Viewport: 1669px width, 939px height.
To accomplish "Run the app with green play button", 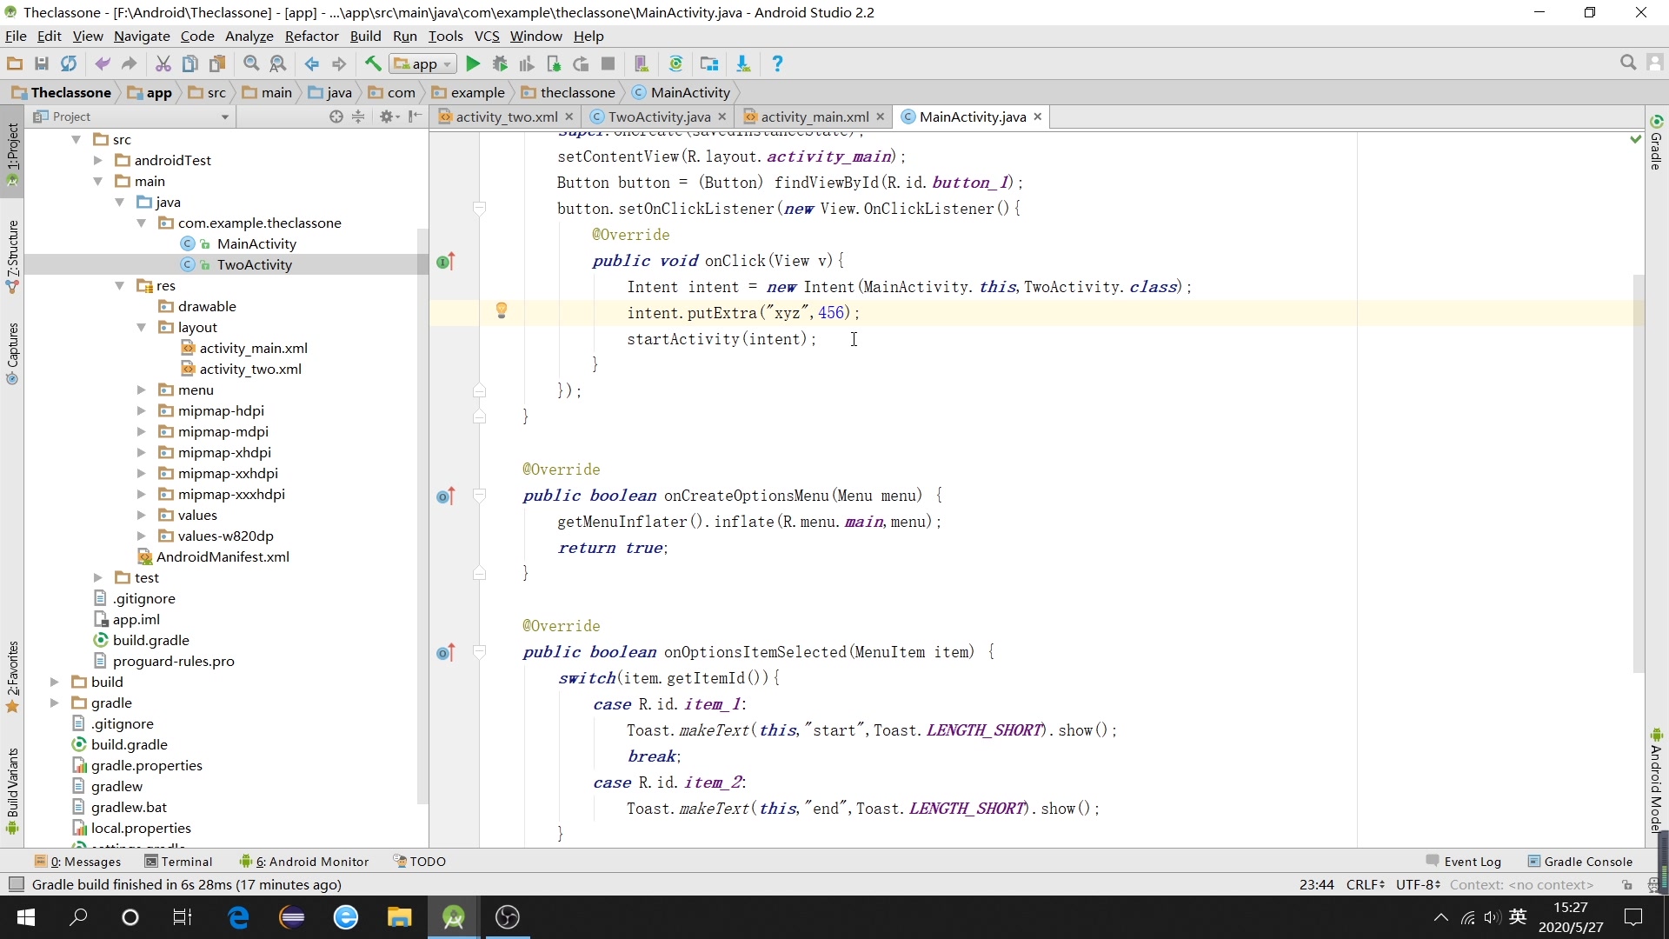I will coord(473,63).
